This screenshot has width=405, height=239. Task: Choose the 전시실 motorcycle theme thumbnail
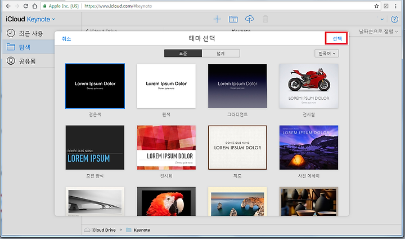point(309,86)
